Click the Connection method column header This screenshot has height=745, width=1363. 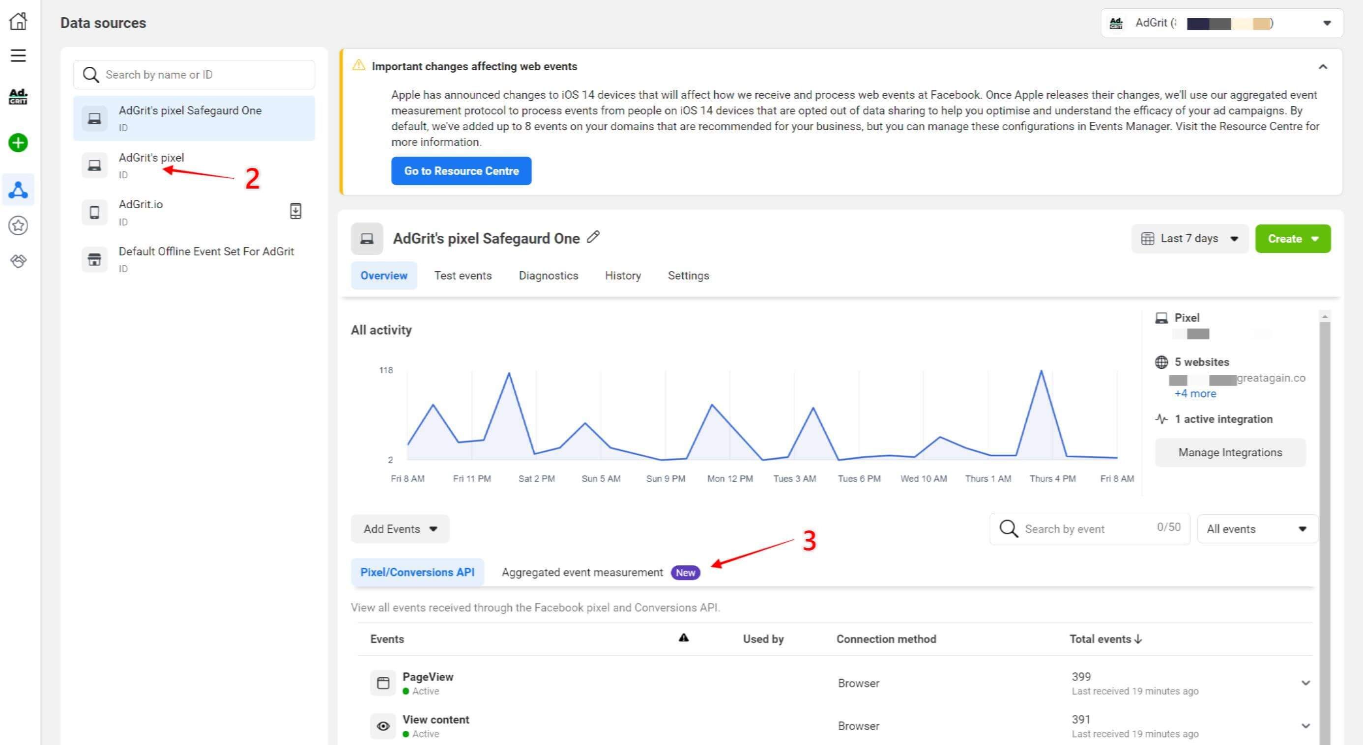click(886, 639)
